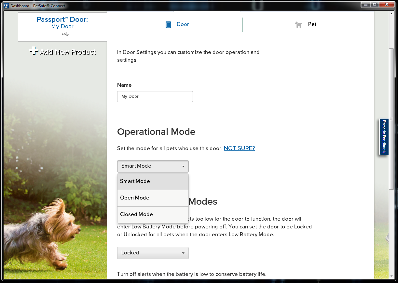Click the vertical scrollbar thumb

(391, 119)
